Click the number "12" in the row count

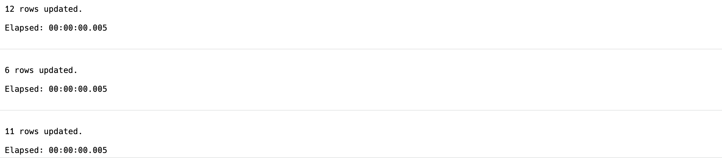tap(9, 9)
